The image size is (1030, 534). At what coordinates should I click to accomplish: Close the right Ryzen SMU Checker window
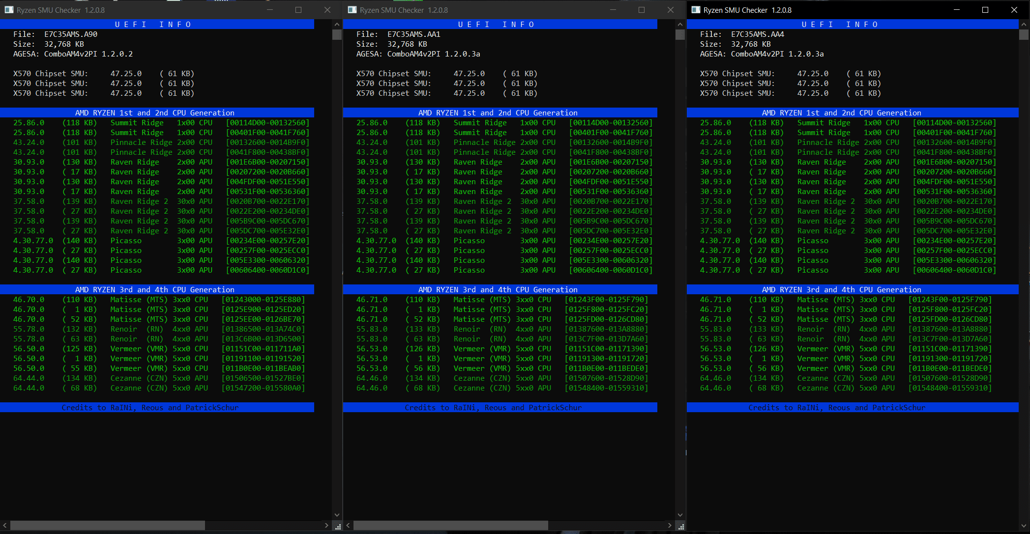(1014, 10)
